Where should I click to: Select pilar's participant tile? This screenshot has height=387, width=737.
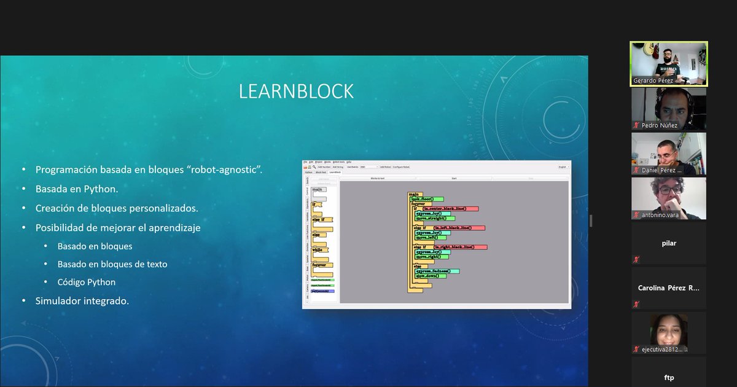pos(669,243)
